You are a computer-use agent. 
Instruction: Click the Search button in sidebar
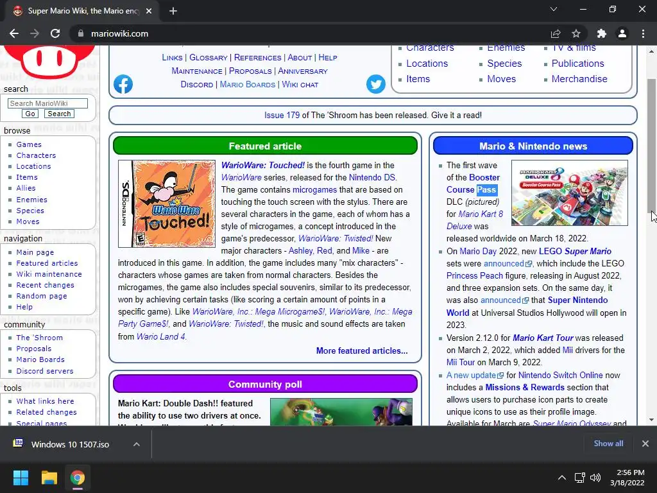pos(59,114)
